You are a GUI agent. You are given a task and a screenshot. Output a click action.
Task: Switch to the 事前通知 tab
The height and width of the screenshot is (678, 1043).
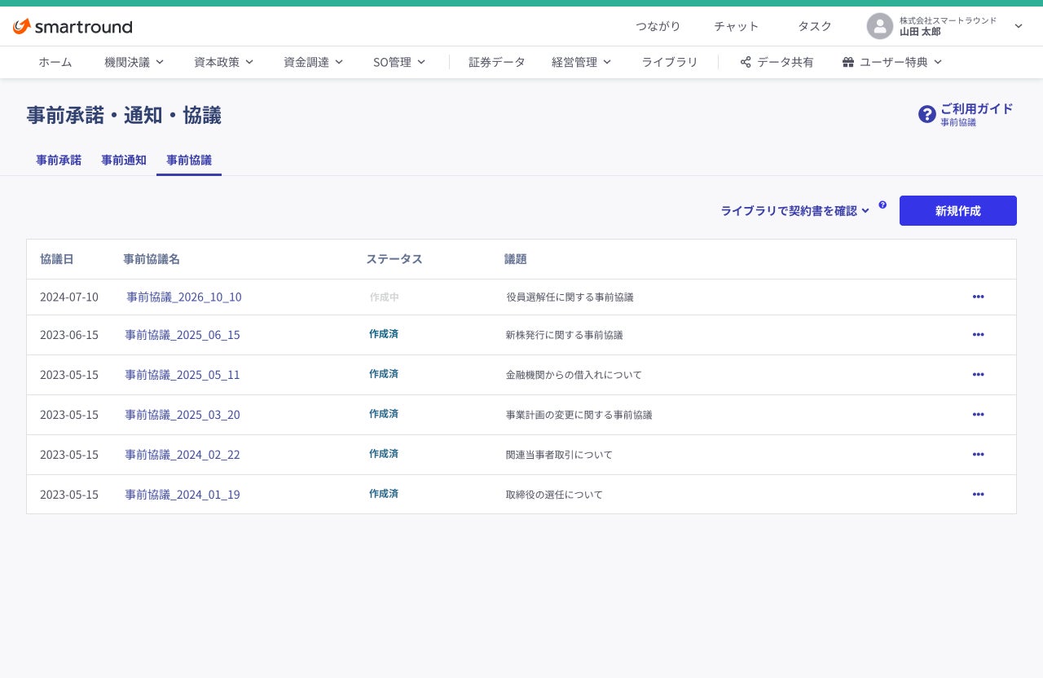coord(124,161)
